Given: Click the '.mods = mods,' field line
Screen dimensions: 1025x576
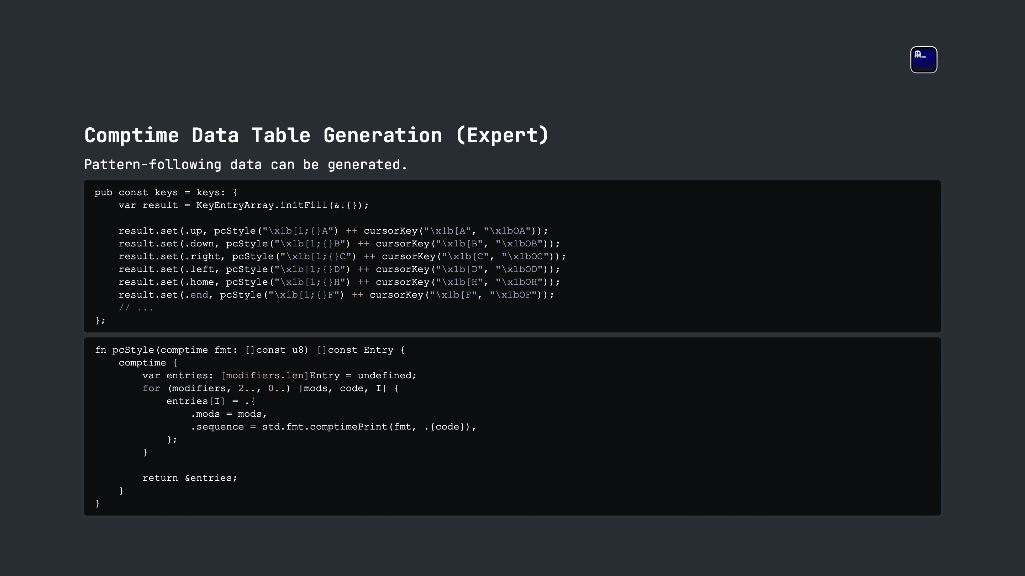Looking at the screenshot, I should click(228, 414).
